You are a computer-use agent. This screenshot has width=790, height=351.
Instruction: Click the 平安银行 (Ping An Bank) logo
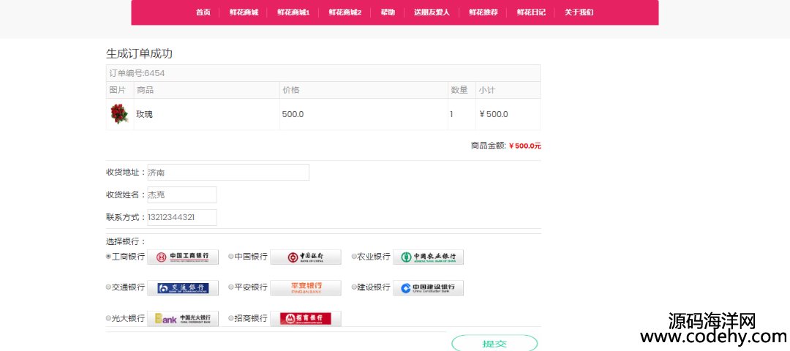pyautogui.click(x=306, y=288)
